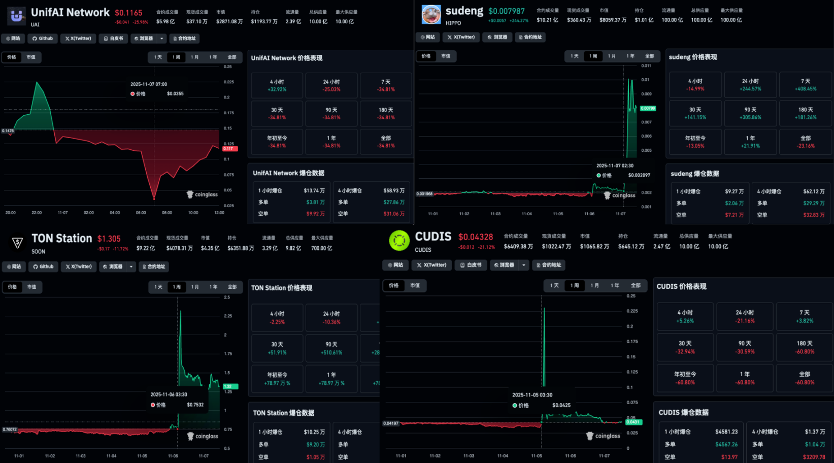Image resolution: width=834 pixels, height=463 pixels.
Task: Select 全部 range on sudeng chart
Action: [x=649, y=56]
